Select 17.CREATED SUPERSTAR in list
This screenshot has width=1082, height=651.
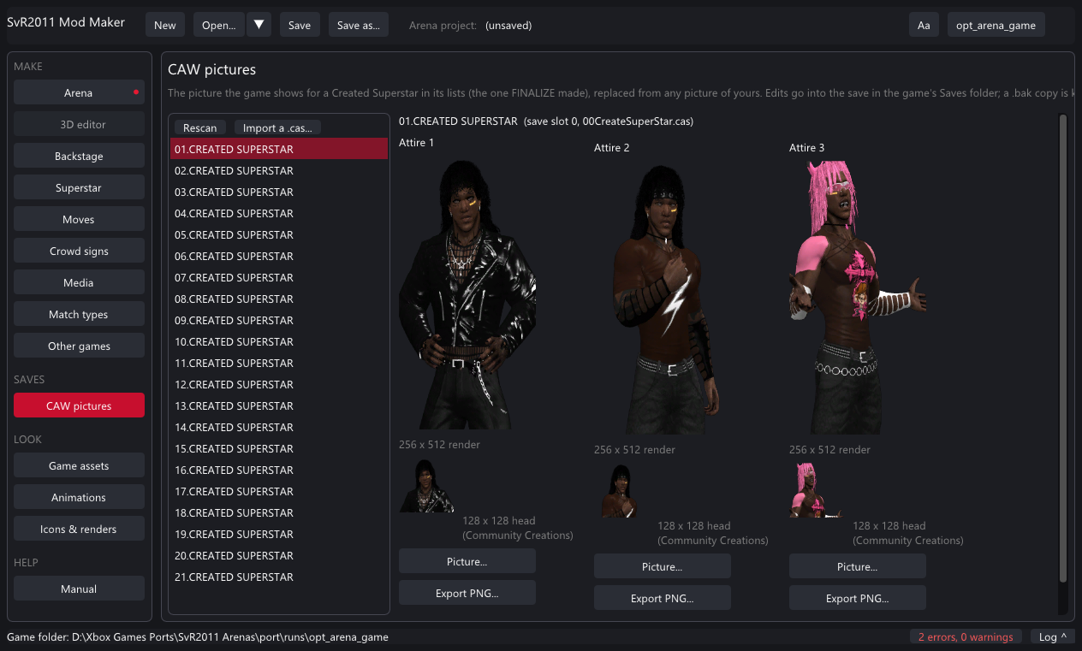[x=279, y=491]
